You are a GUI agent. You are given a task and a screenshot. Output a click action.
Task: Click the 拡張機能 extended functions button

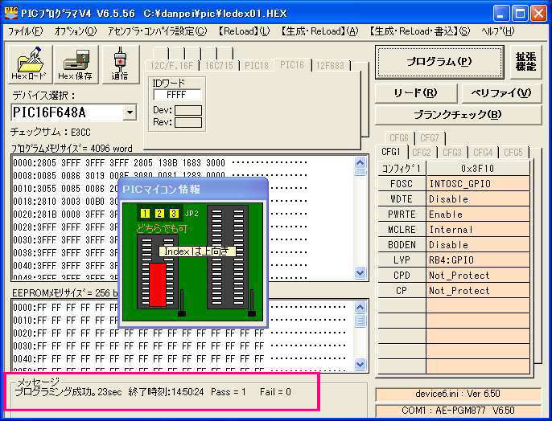point(530,62)
